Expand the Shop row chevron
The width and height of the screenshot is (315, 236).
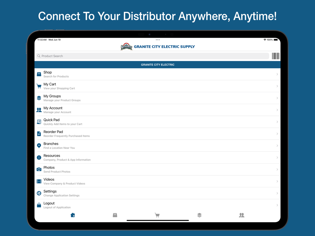(277, 74)
